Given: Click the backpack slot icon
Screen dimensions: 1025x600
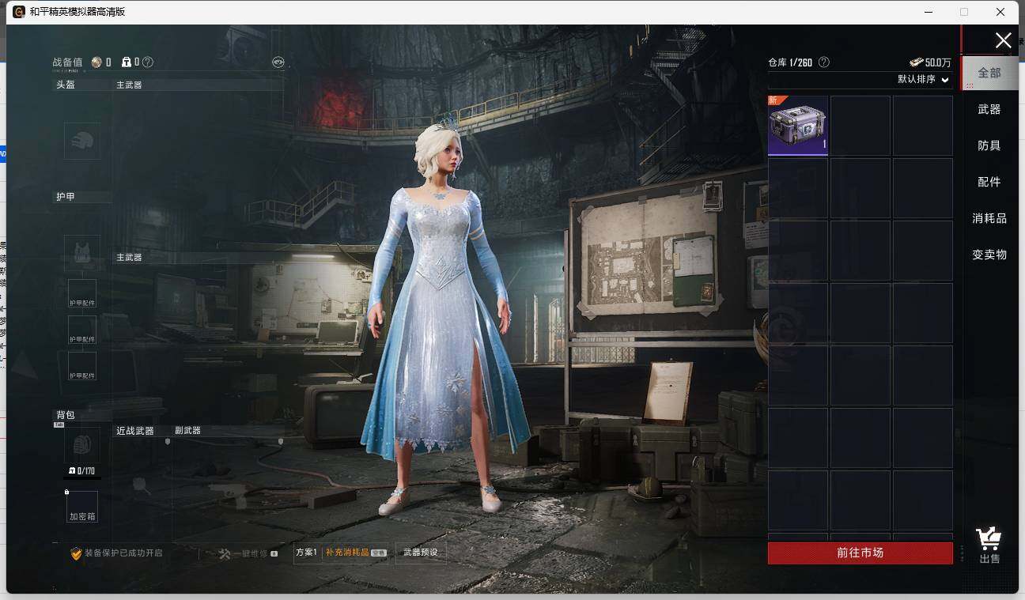Looking at the screenshot, I should click(82, 445).
